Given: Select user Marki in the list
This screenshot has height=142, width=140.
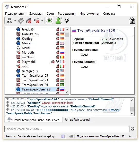Looking at the screenshot, I should (26, 48).
